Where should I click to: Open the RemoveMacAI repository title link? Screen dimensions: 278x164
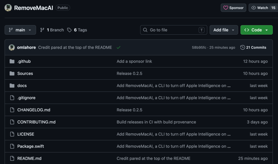pyautogui.click(x=33, y=8)
